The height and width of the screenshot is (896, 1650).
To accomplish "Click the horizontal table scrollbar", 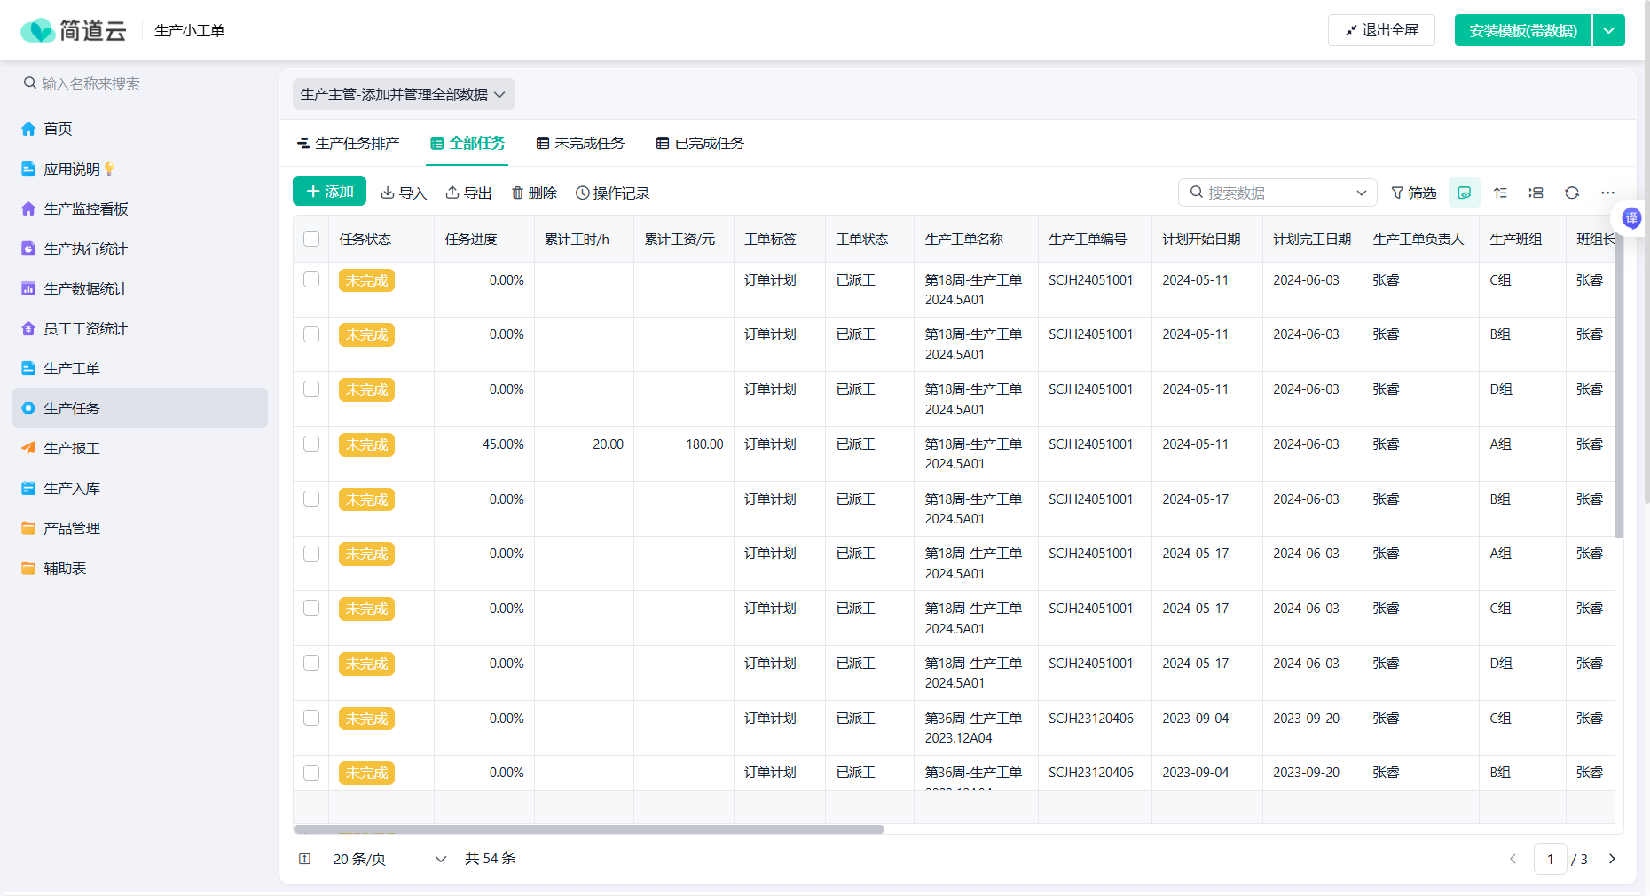I will click(589, 829).
